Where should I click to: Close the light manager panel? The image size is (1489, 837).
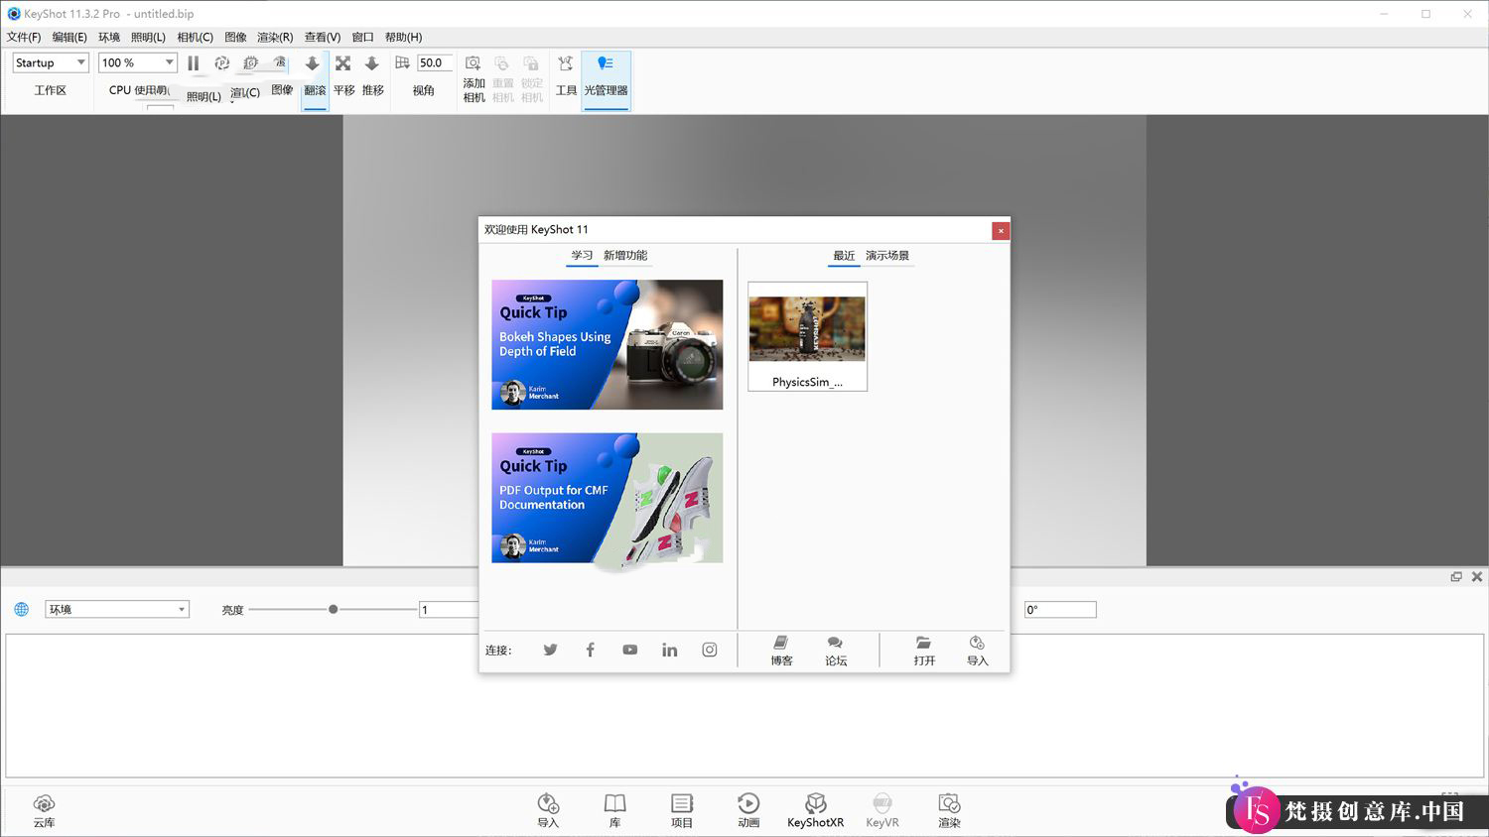(x=1477, y=576)
